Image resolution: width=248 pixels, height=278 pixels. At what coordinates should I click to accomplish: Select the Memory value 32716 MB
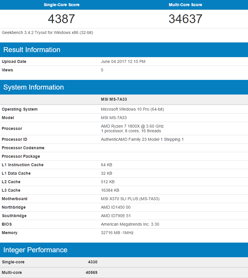(x=118, y=233)
